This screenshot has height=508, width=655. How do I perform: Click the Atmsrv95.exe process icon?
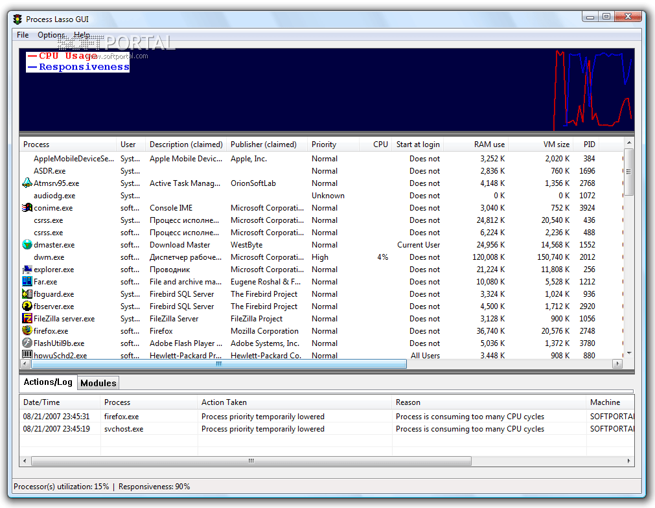[27, 183]
